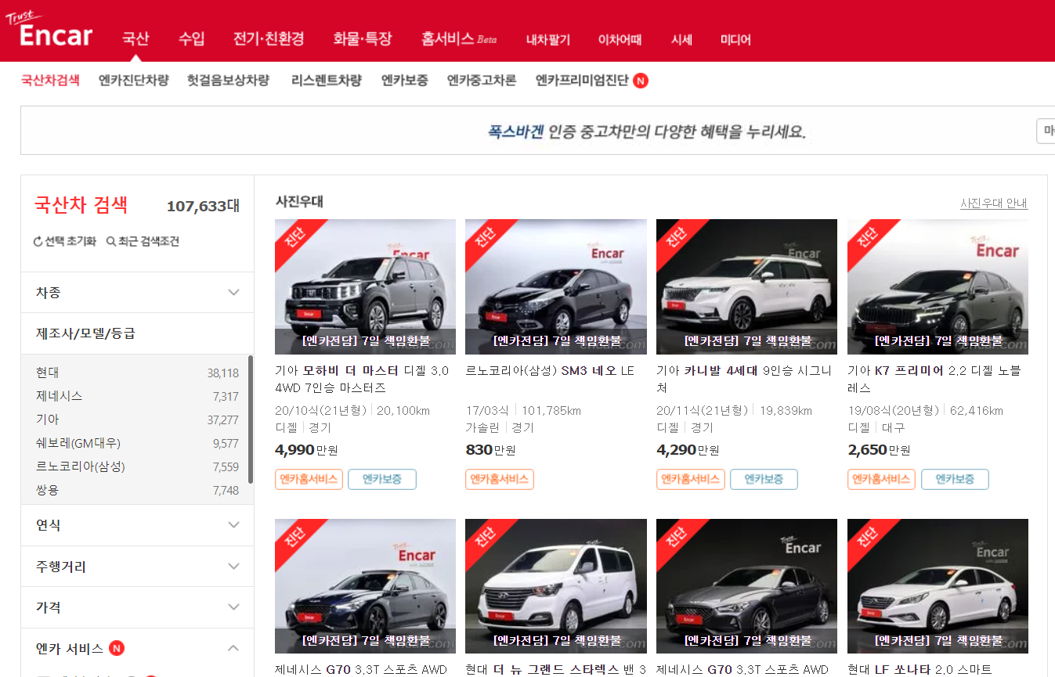Open the 르노코리아(삼성) SM3 네오 LE title
The width and height of the screenshot is (1055, 677).
pyautogui.click(x=550, y=370)
